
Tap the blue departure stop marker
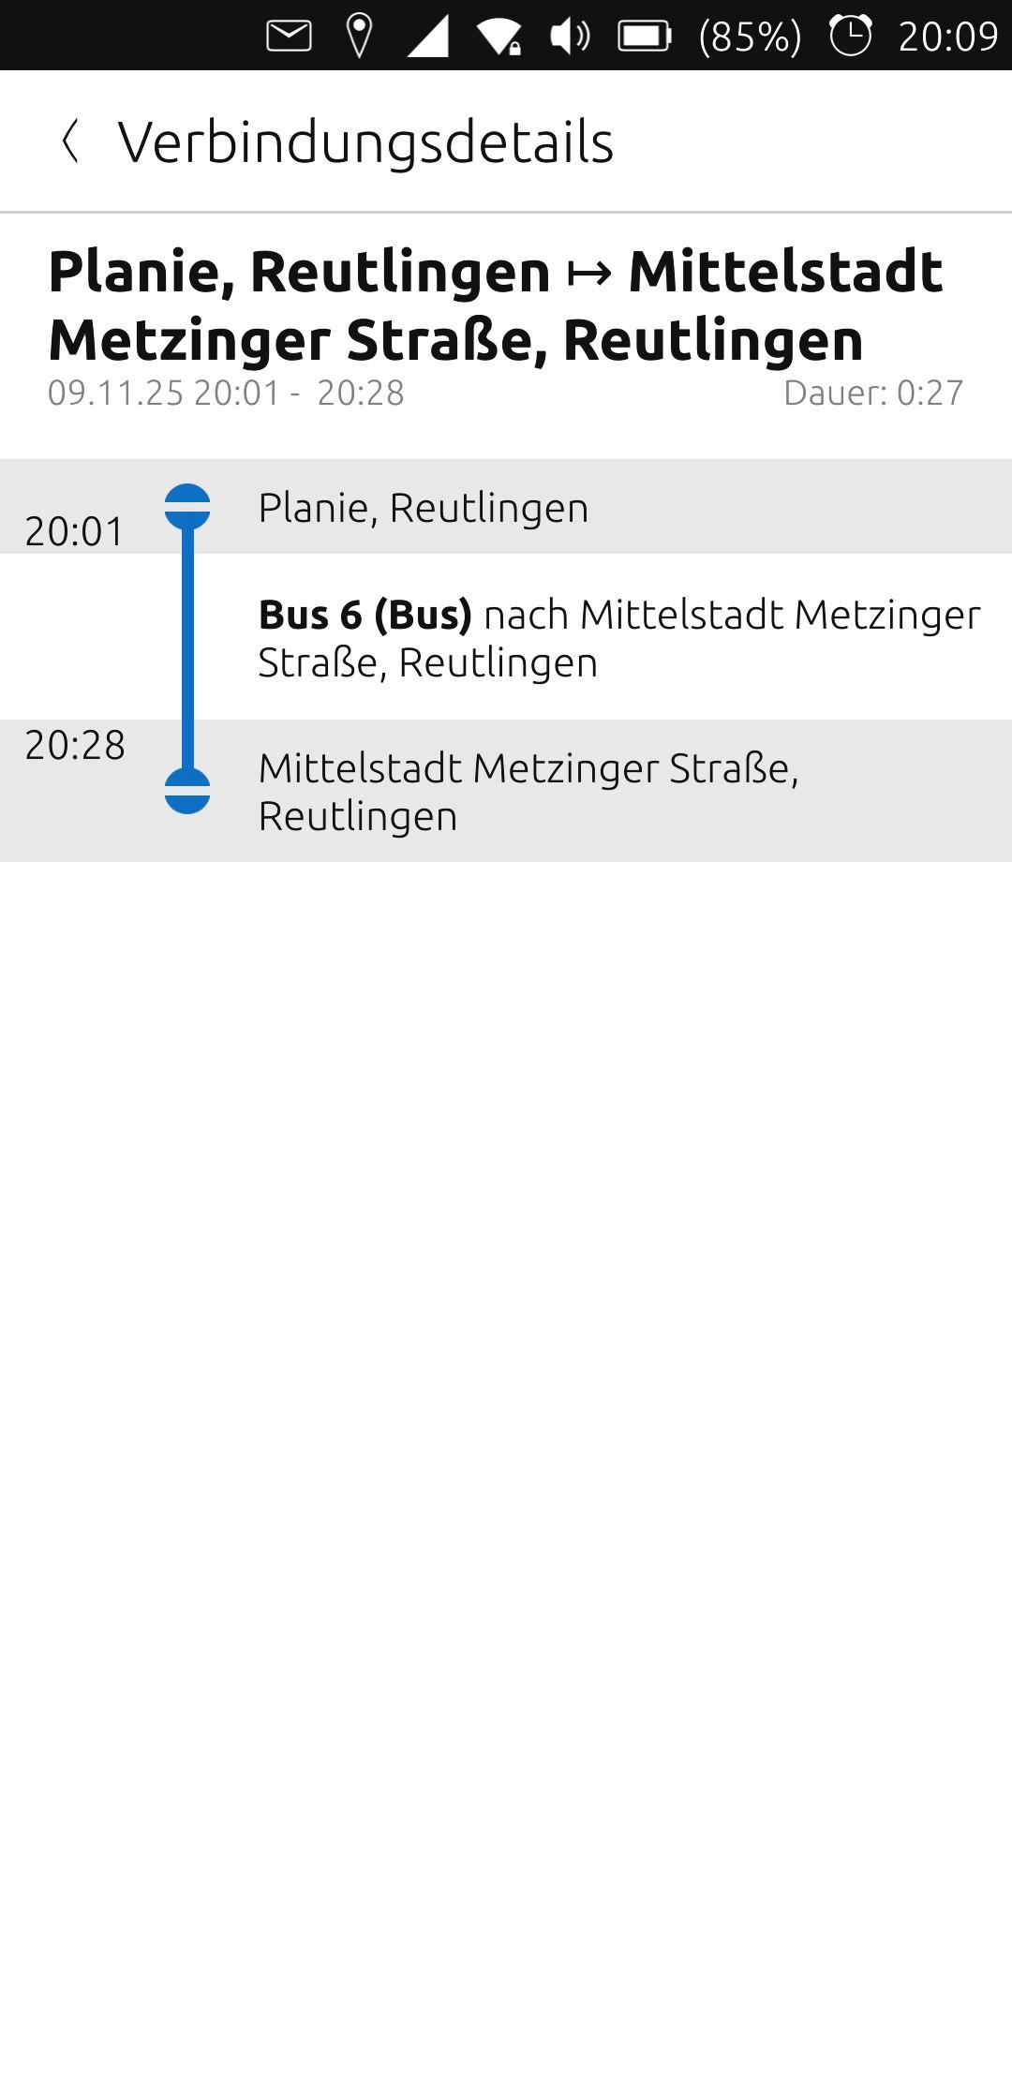tap(187, 507)
